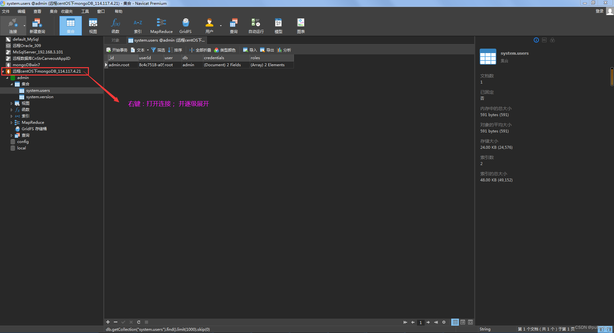
Task: Select system.version collection
Action: [40, 97]
